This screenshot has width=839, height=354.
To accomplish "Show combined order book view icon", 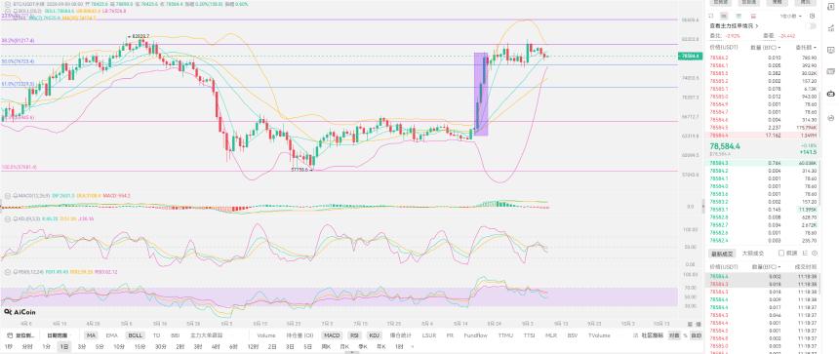I will coord(724,17).
